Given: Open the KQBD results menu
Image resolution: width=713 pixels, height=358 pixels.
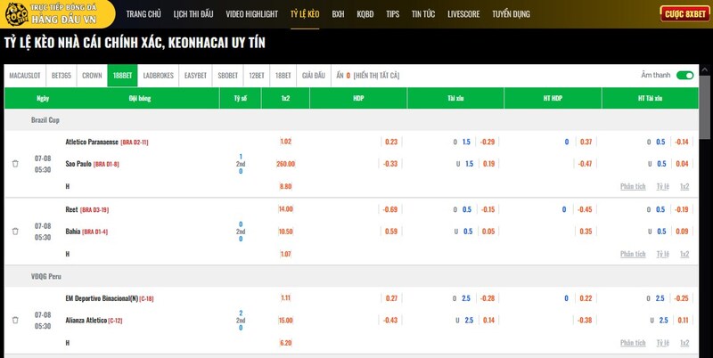Looking at the screenshot, I should click(x=365, y=14).
